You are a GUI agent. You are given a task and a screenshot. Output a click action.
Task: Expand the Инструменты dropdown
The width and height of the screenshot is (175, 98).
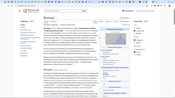click(x=125, y=22)
